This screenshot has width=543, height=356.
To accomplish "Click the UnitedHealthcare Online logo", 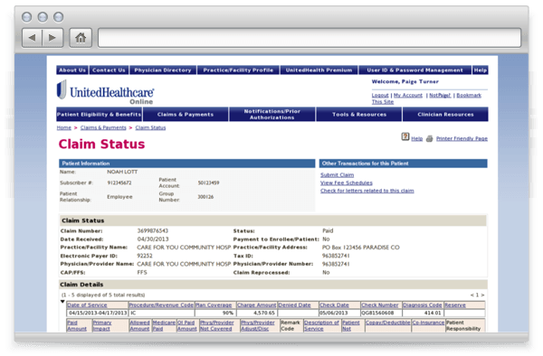I will pos(105,92).
